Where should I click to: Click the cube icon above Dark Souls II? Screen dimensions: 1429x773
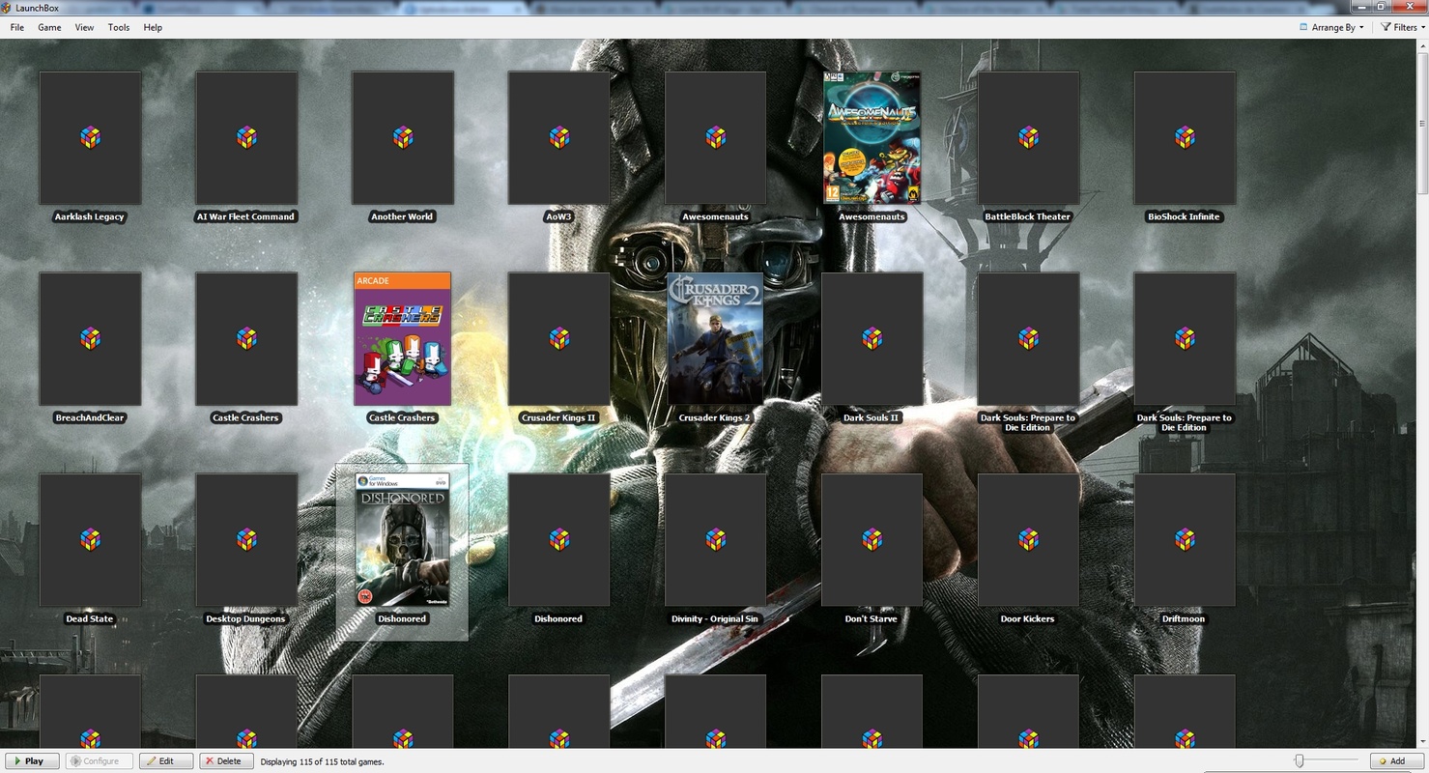click(872, 338)
